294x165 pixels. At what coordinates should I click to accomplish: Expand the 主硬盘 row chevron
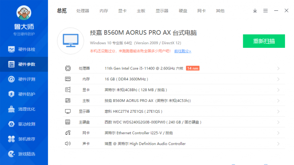(x=278, y=122)
